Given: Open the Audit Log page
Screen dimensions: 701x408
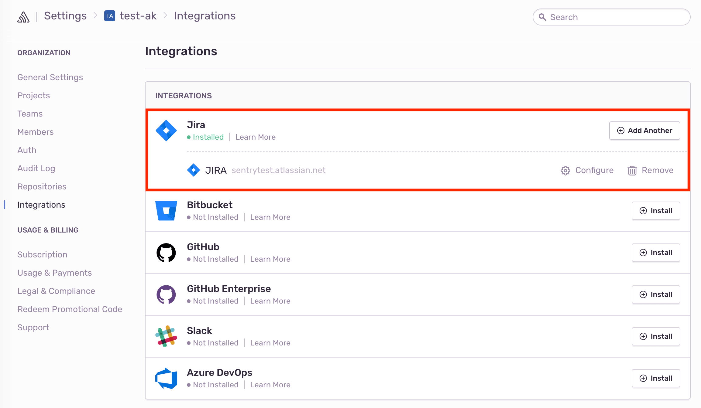Looking at the screenshot, I should tap(36, 168).
